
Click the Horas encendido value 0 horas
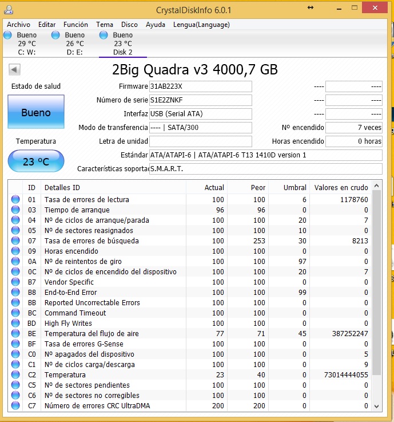tap(354, 141)
